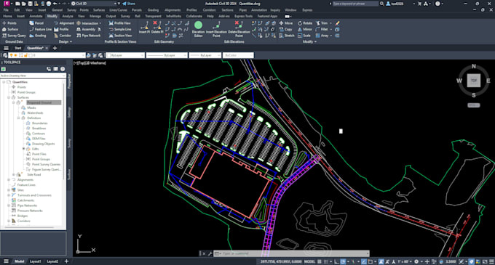Switch to the Layout1 tab
Screen dimensions: 495x265
[x=36, y=261]
